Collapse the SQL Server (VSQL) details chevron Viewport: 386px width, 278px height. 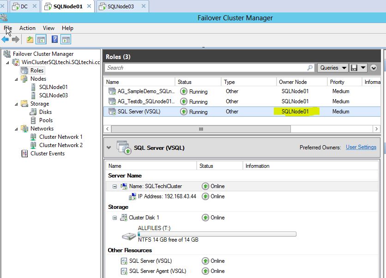[109, 148]
